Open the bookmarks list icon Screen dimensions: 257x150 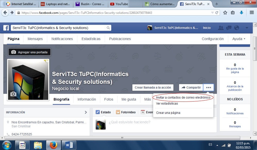click(233, 13)
